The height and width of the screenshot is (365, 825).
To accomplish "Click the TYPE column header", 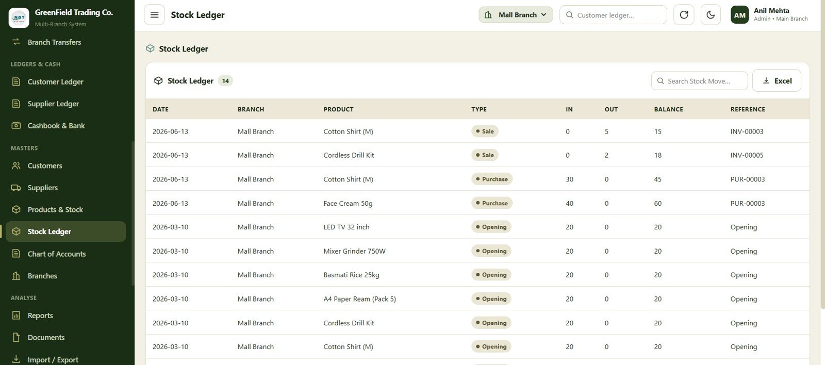I will coord(479,109).
